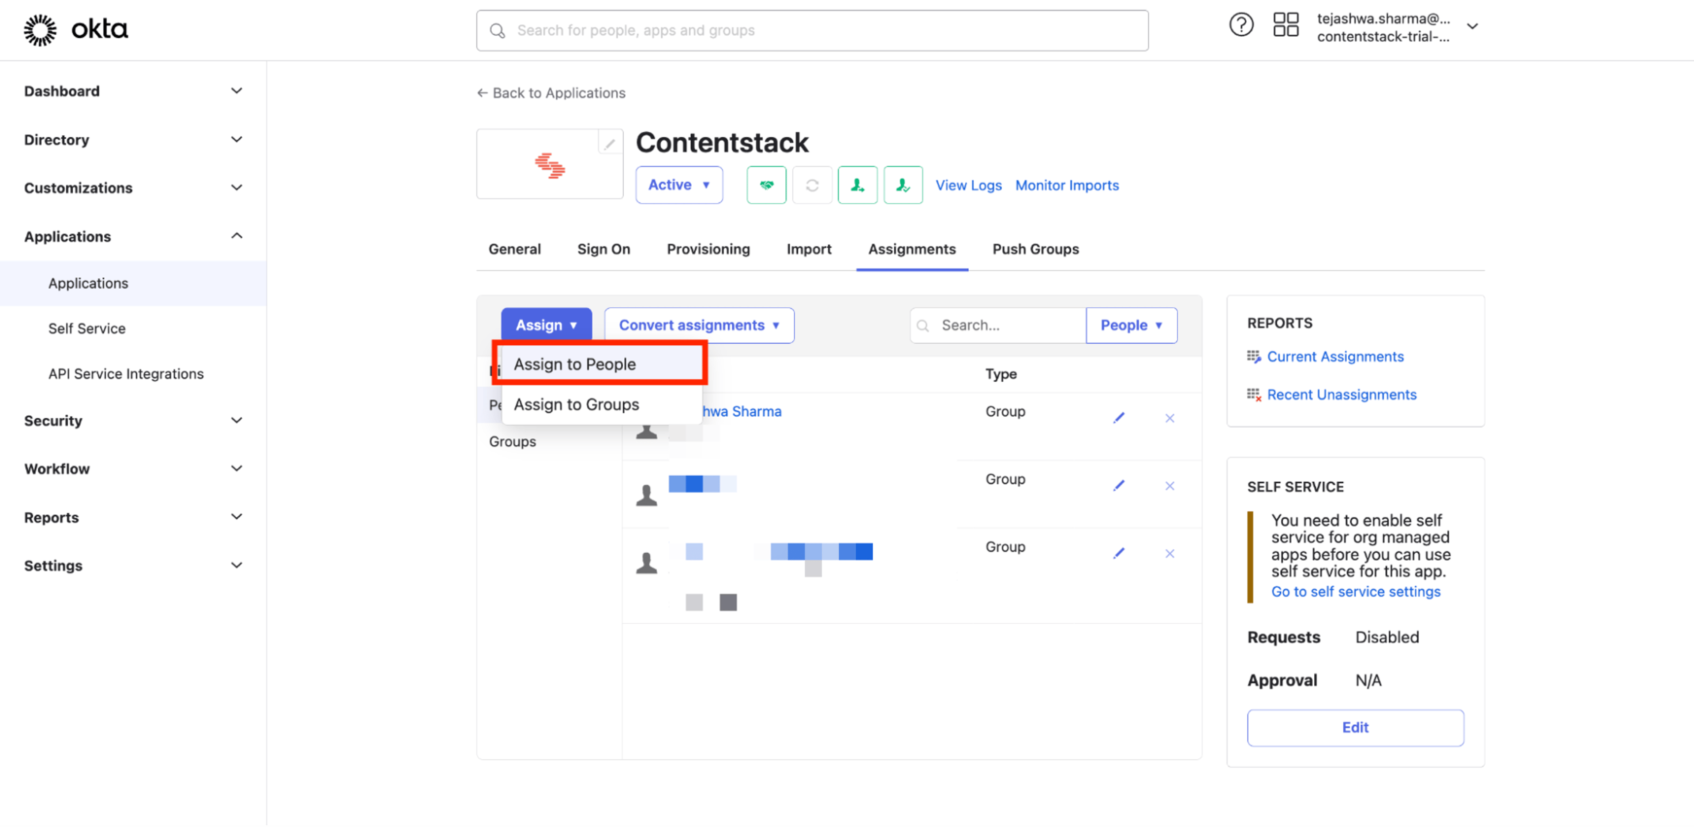
Task: Expand the Settings sidebar section
Action: point(237,565)
